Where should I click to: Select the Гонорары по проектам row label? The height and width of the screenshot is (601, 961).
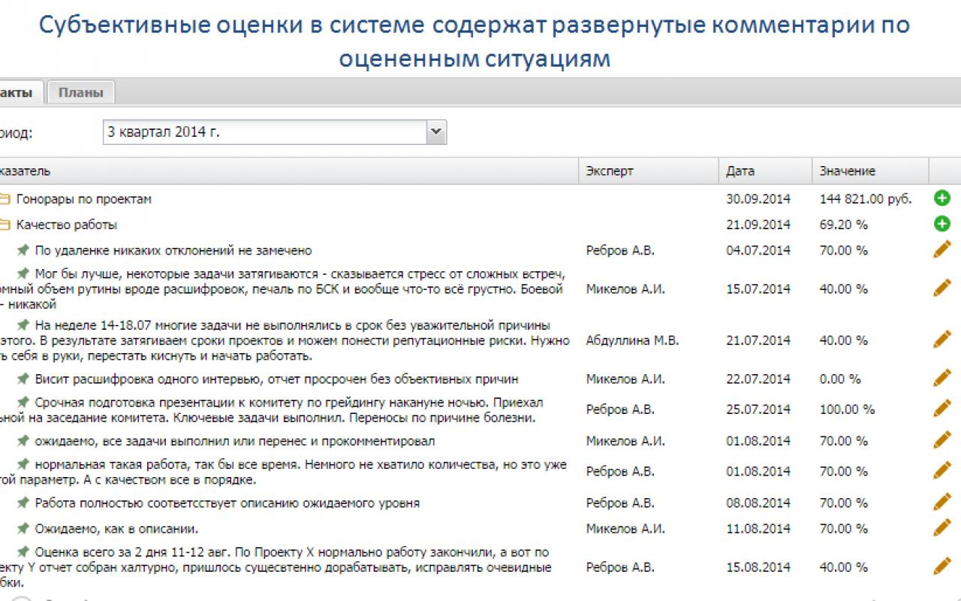click(84, 199)
